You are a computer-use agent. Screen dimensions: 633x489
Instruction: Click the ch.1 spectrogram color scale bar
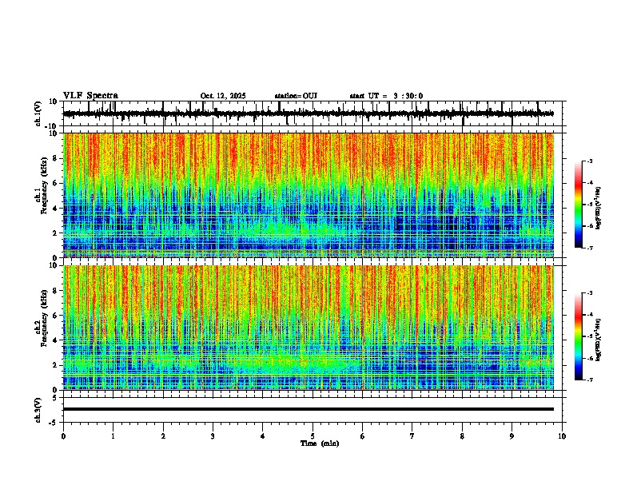pos(578,205)
